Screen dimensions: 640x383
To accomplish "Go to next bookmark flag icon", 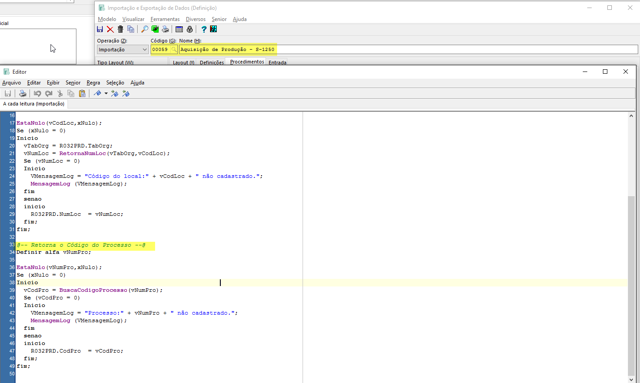I will (115, 93).
